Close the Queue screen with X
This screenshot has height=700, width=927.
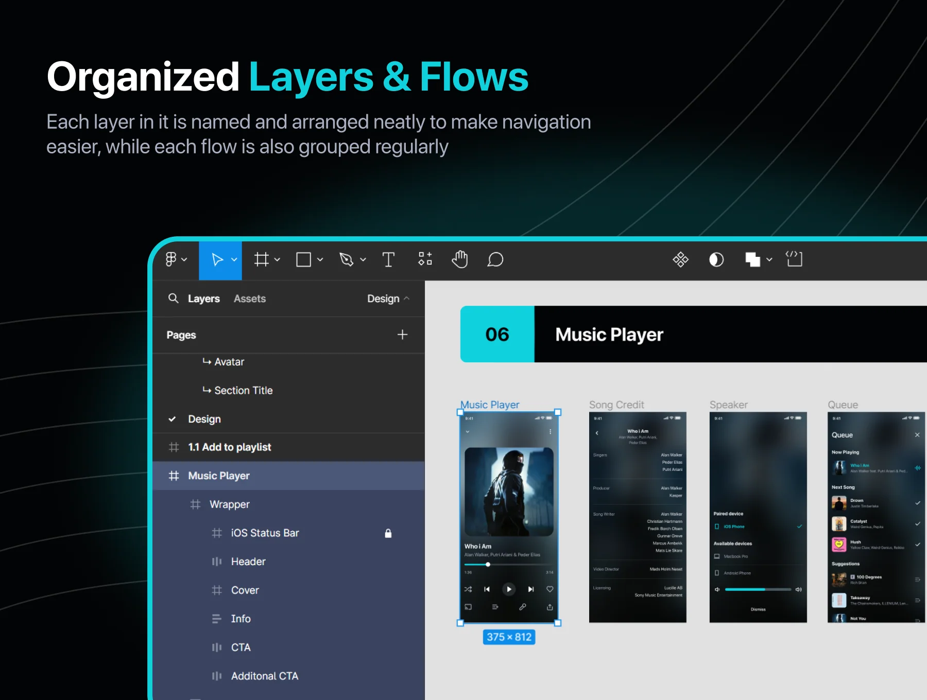tap(917, 435)
